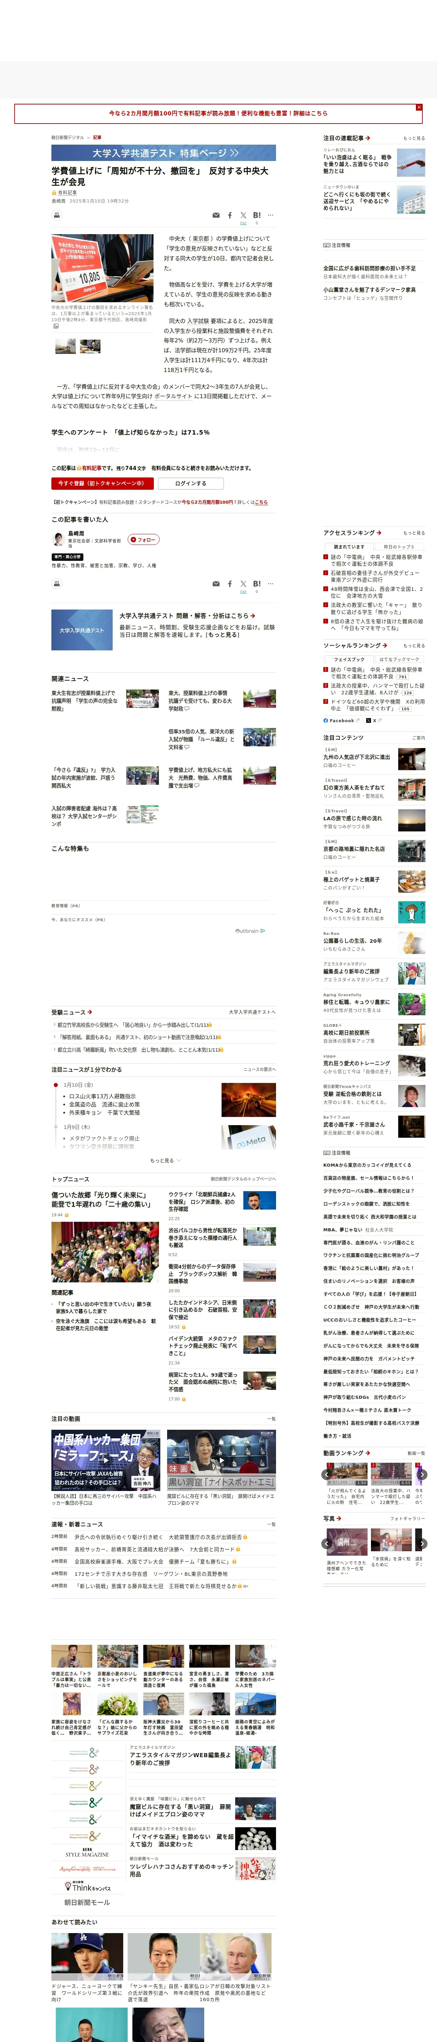Go to next item in 動画ランキング carousel
Screen dimensions: 437x2042
(422, 1474)
